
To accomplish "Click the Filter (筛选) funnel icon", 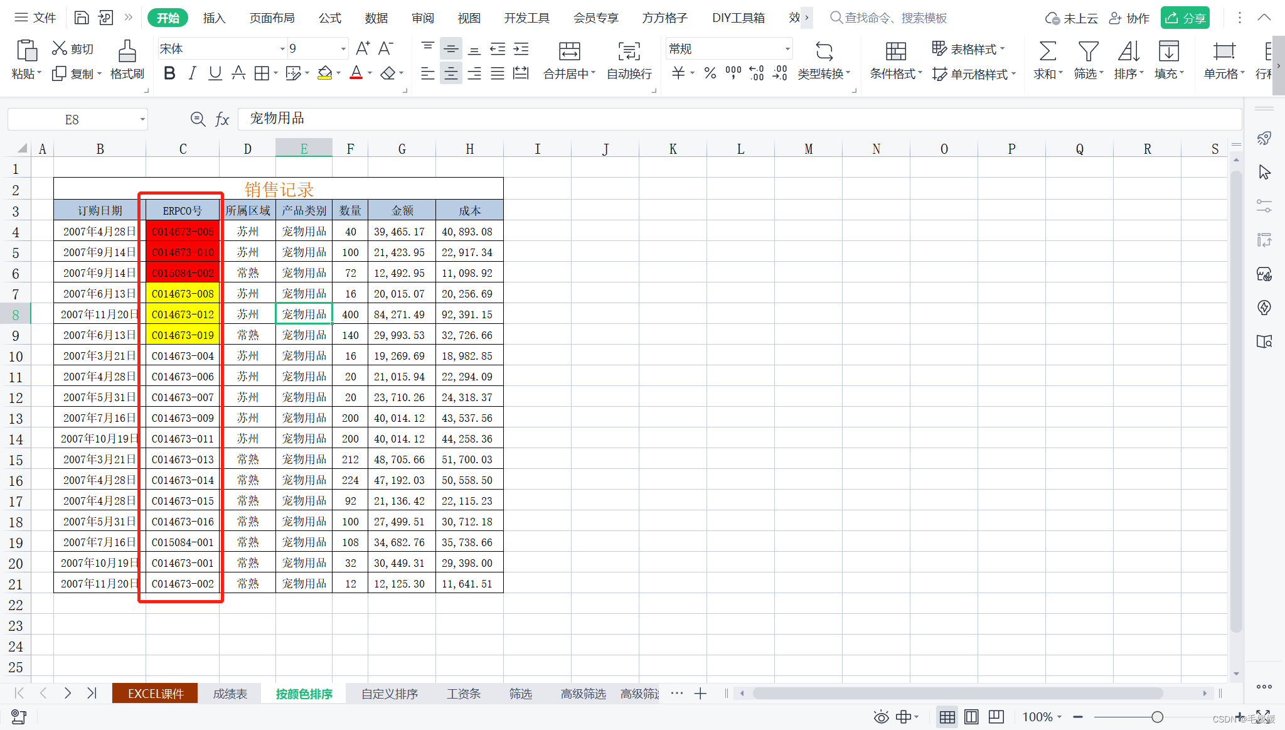I will coord(1087,51).
